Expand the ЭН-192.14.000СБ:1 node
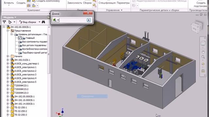This screenshot has height=117, width=209. pyautogui.click(x=8, y=104)
